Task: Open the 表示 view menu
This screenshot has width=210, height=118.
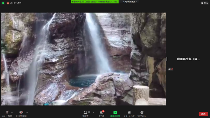Action: tap(204, 3)
